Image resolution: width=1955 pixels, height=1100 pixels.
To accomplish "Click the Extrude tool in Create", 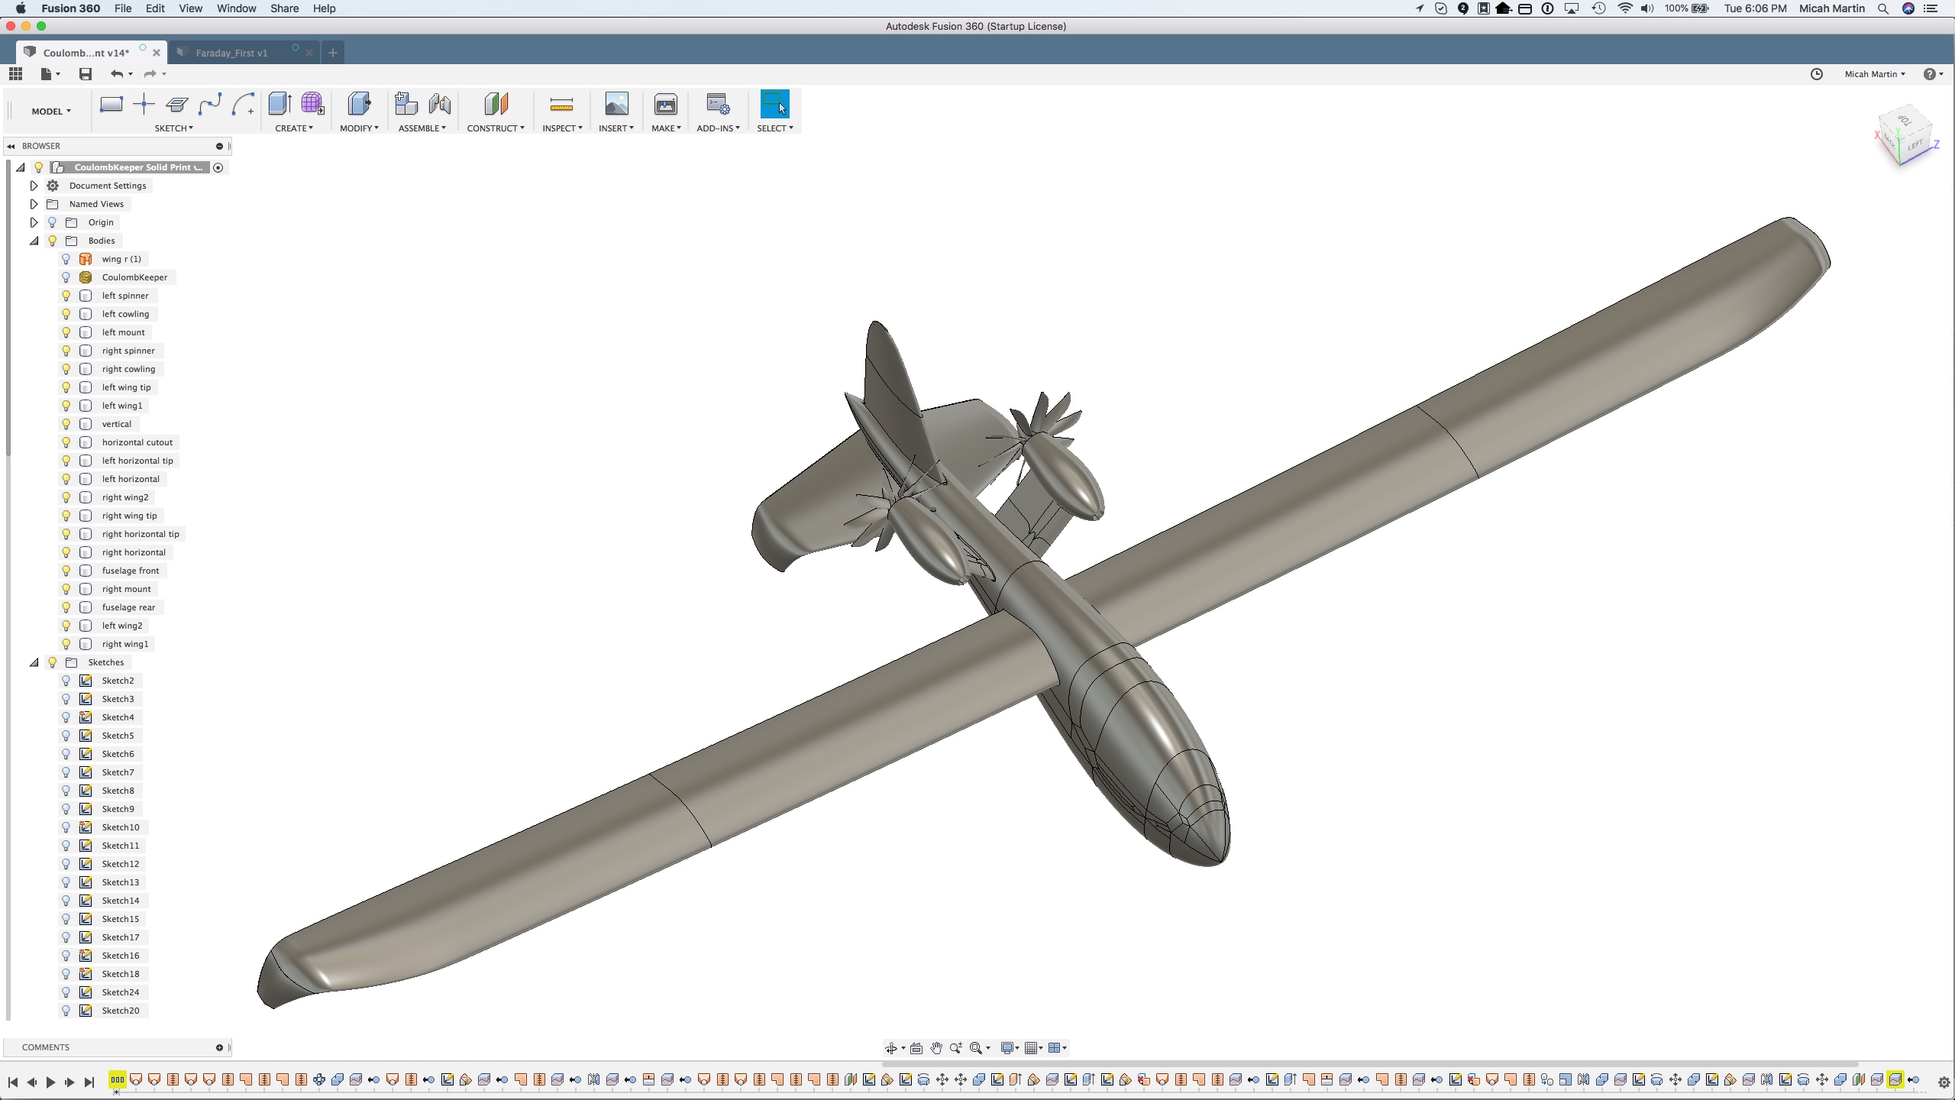I will click(280, 104).
